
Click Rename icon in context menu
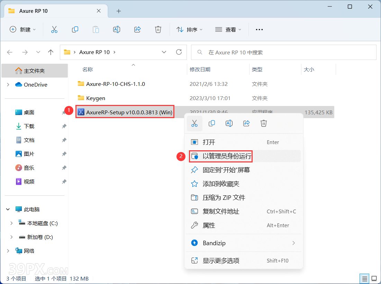[229, 124]
